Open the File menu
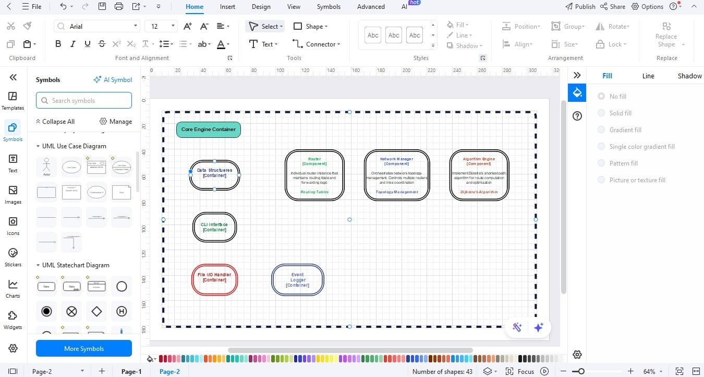The width and height of the screenshot is (704, 377). (32, 7)
